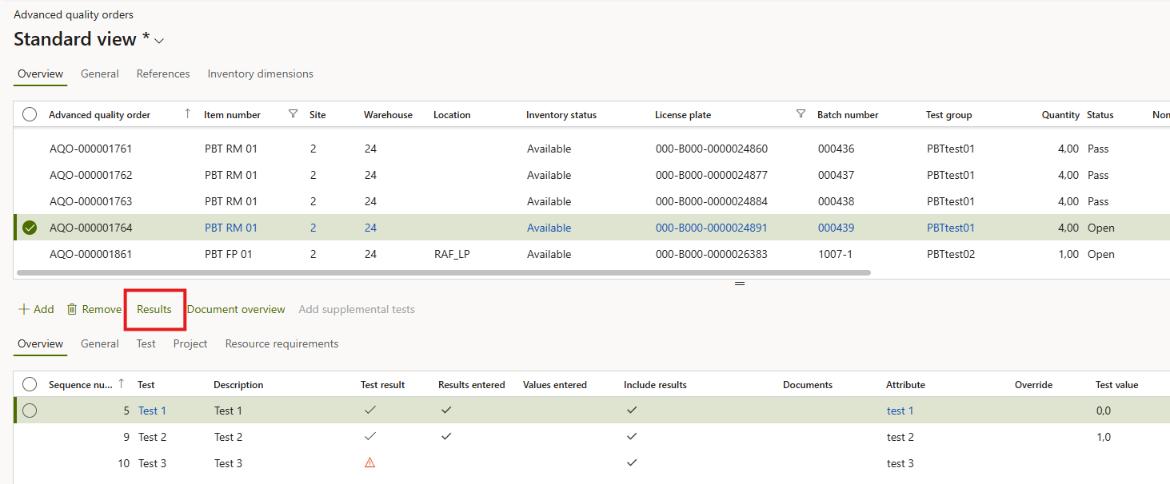This screenshot has height=484, width=1170.
Task: Toggle select-all circle in tests grid
Action: point(30,384)
